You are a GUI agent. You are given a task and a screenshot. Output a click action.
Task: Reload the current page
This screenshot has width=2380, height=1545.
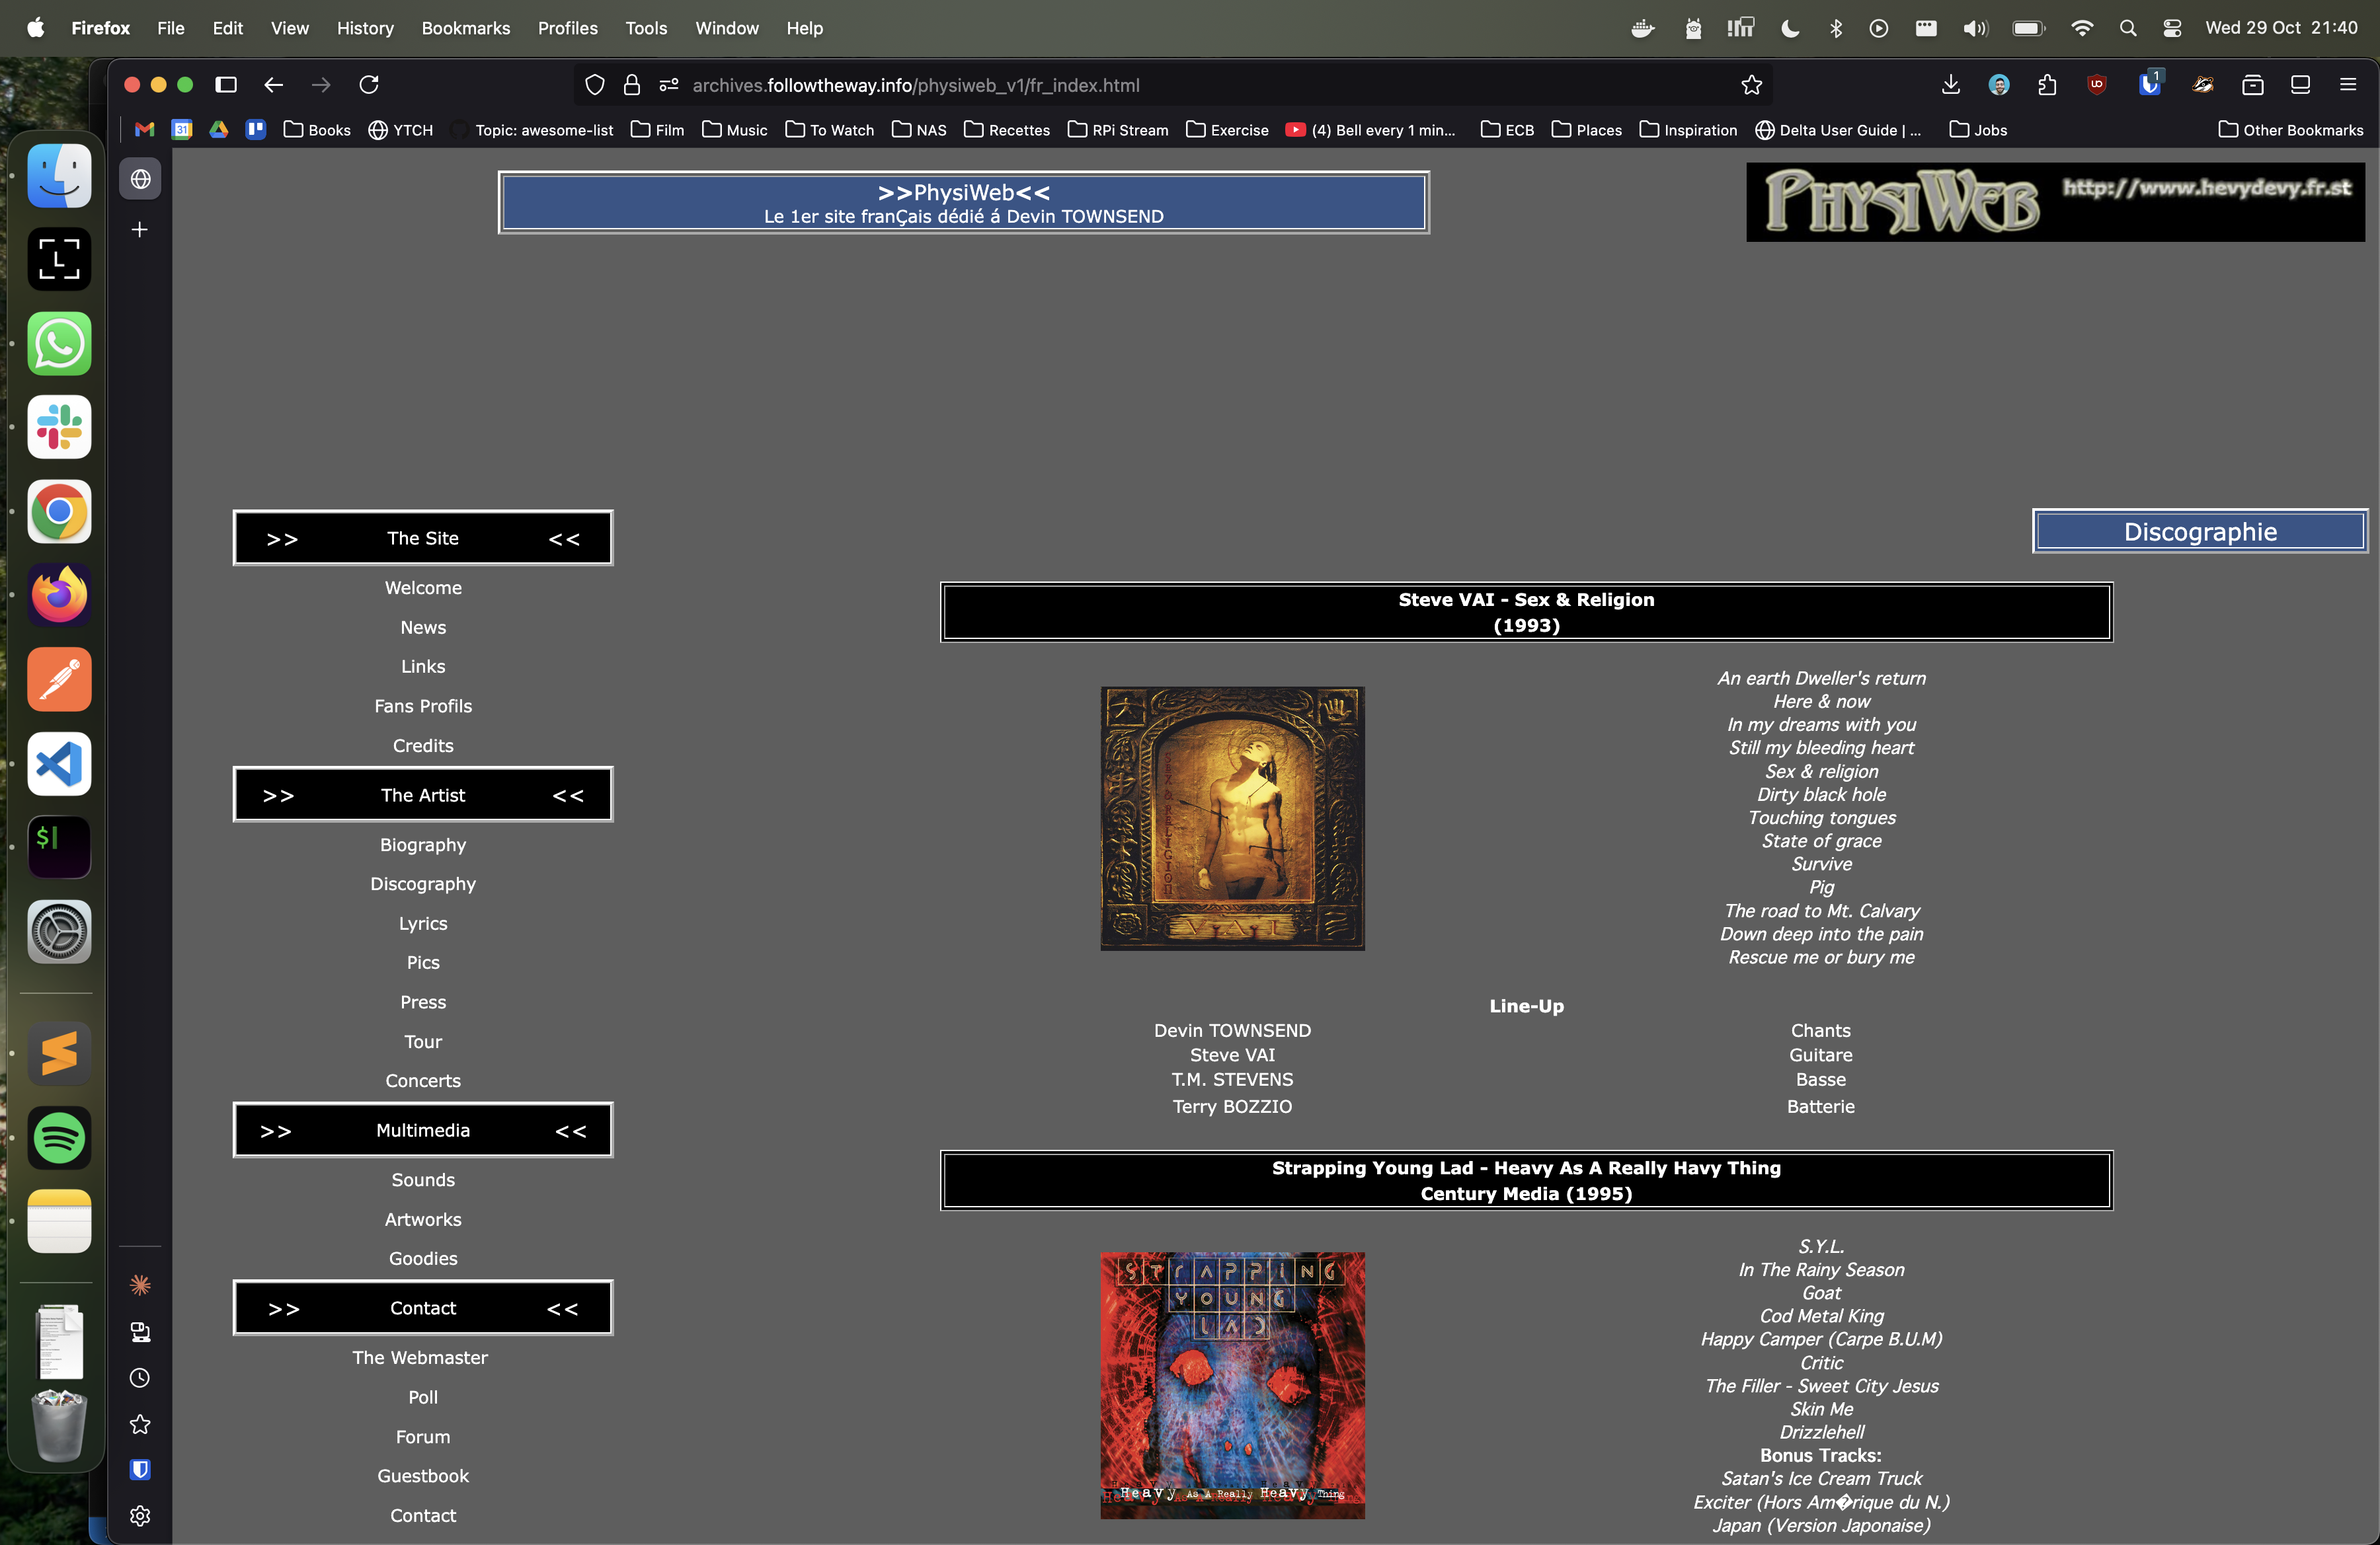(x=368, y=85)
